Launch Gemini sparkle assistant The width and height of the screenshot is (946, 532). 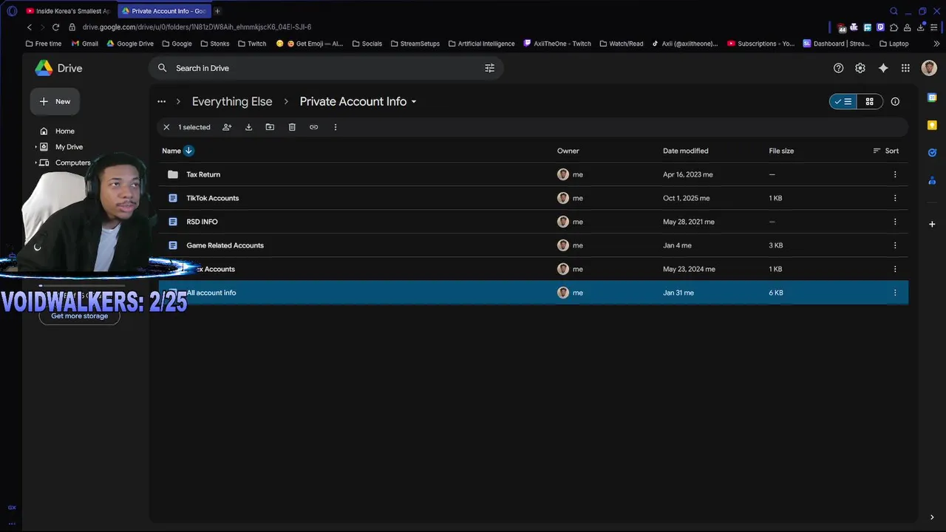883,68
